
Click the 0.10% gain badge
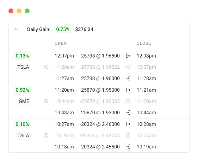pyautogui.click(x=22, y=124)
